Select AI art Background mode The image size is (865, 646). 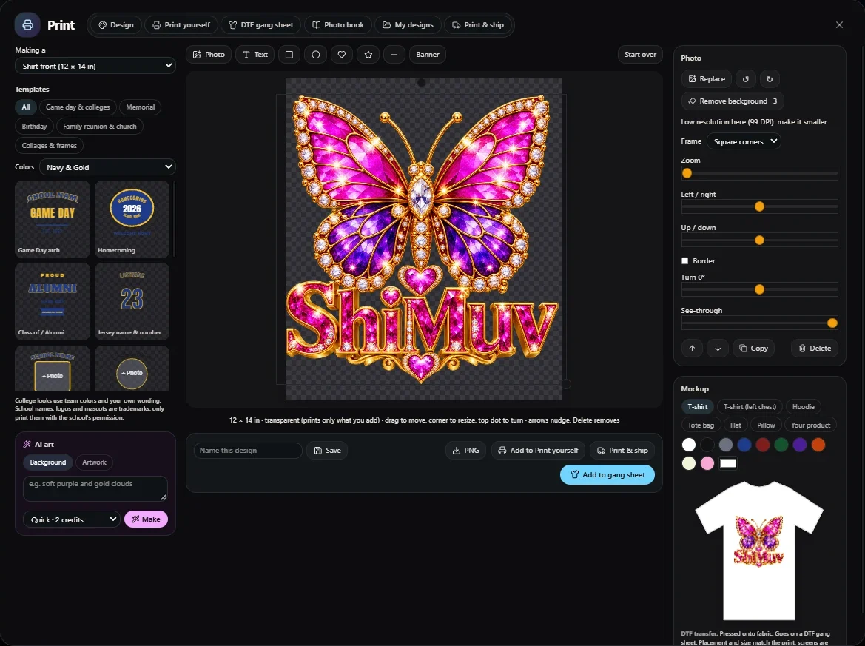pos(48,462)
